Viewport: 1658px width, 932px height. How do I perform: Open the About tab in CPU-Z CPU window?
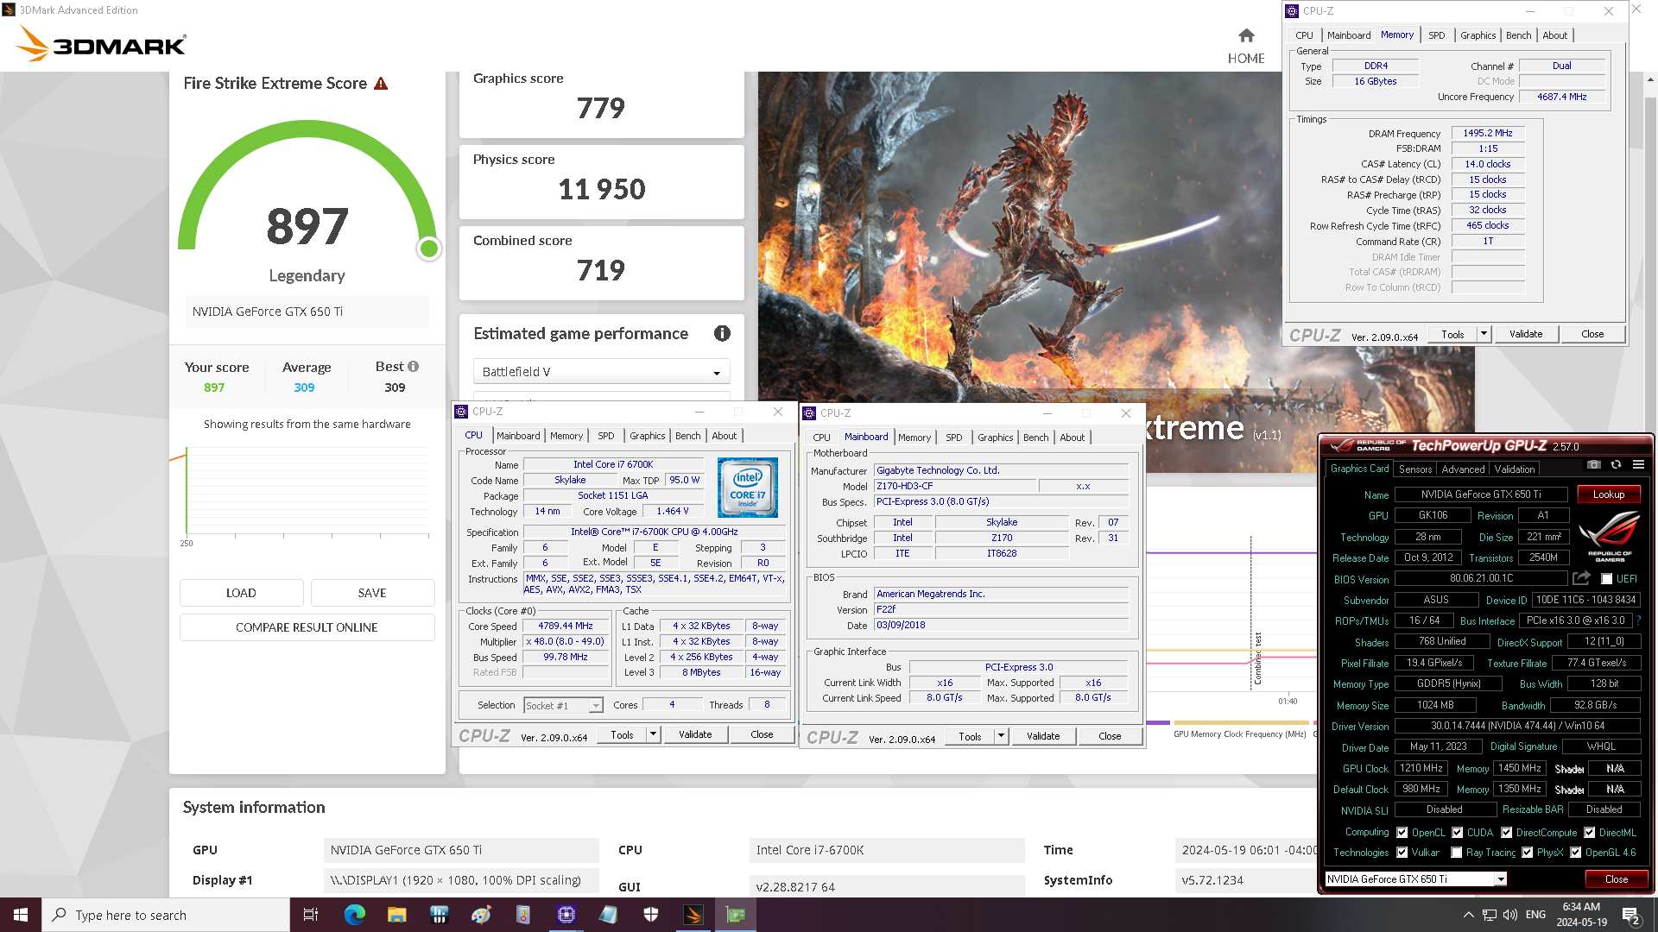coord(724,436)
